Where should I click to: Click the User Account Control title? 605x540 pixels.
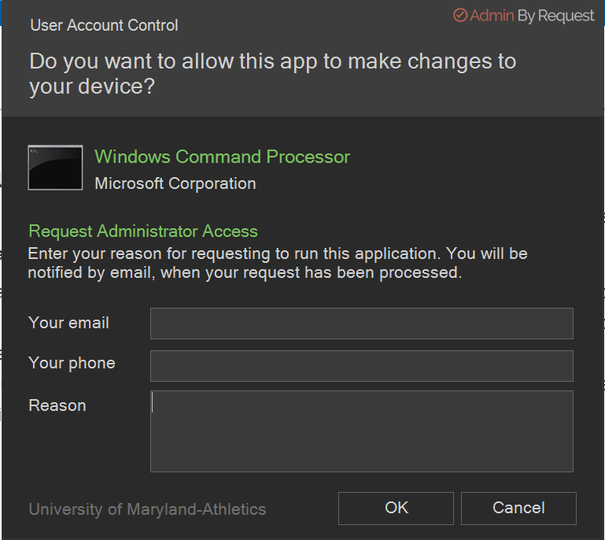pyautogui.click(x=104, y=25)
